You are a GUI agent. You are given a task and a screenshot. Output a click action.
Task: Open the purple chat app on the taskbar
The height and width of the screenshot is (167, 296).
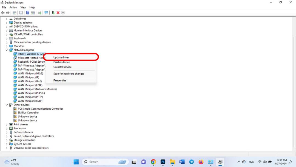[x=144, y=162]
